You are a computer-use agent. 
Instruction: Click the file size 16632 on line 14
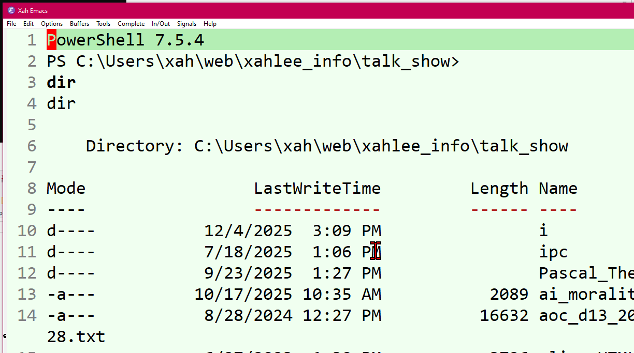(x=504, y=315)
